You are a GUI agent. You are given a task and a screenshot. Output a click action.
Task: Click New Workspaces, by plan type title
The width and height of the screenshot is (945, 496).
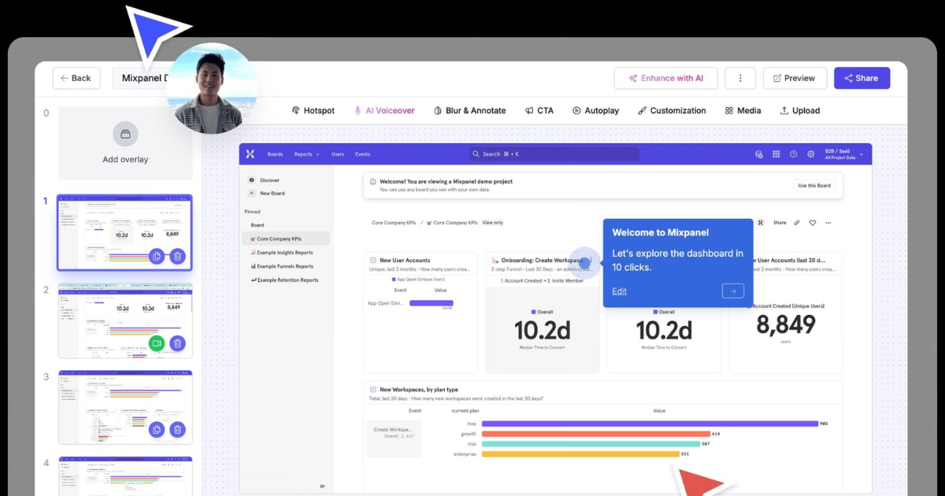coord(419,390)
